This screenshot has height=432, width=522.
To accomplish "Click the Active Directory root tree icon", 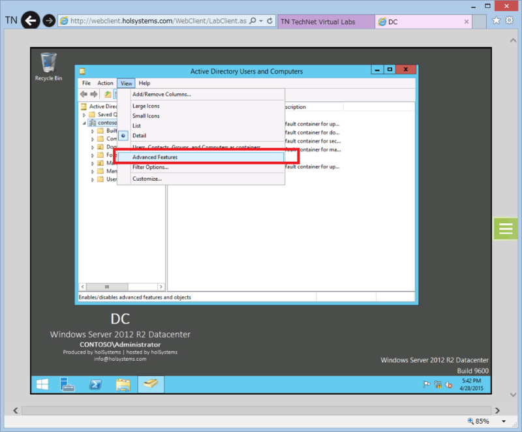I will [84, 106].
